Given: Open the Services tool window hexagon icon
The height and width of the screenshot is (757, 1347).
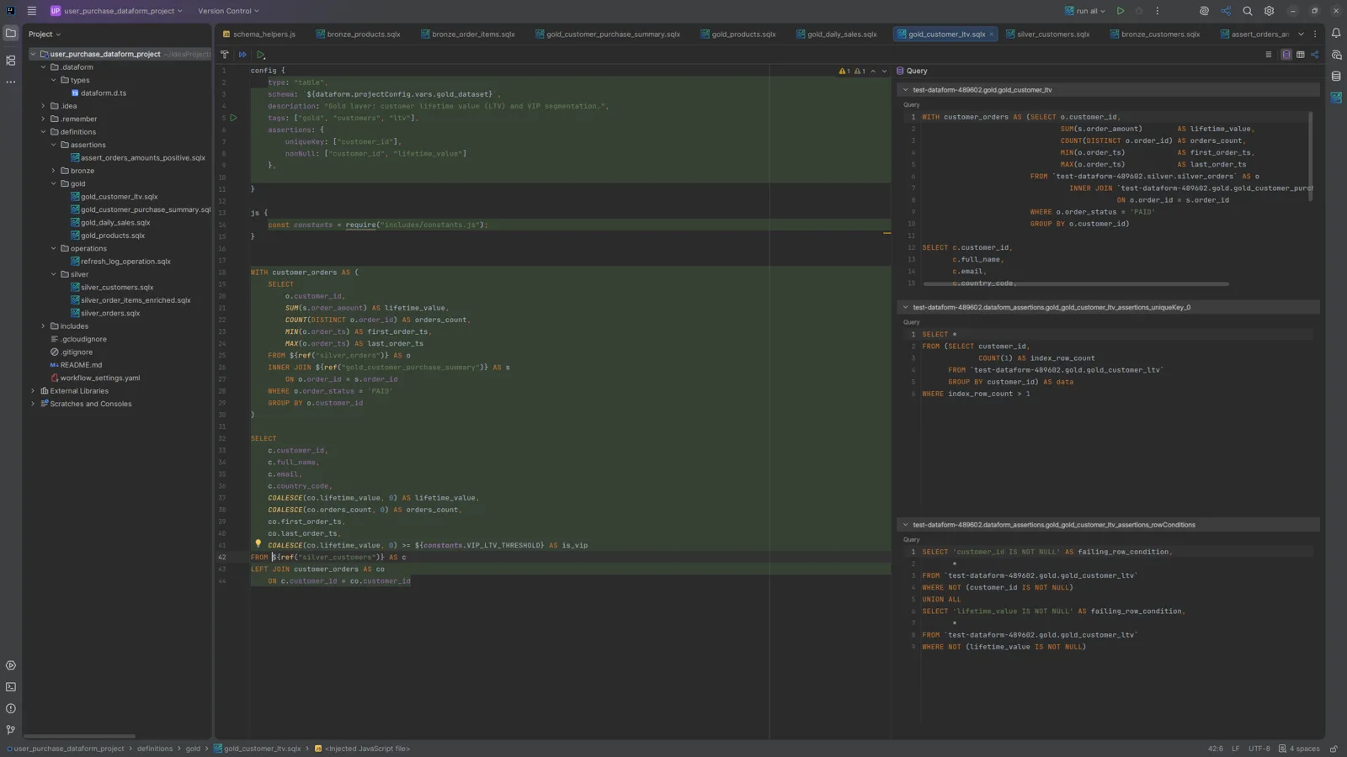Looking at the screenshot, I should pyautogui.click(x=11, y=665).
